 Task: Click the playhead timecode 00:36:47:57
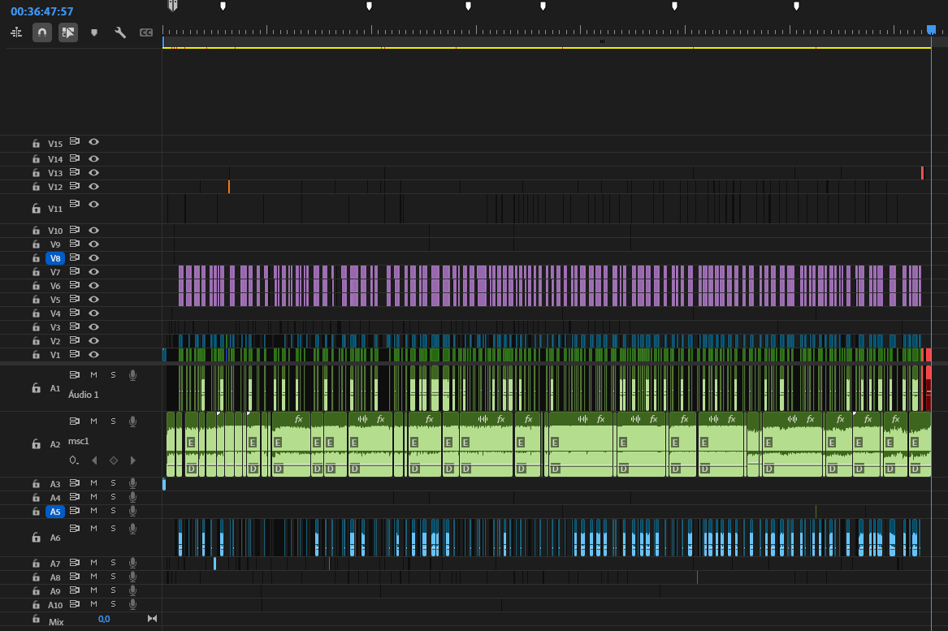(41, 11)
